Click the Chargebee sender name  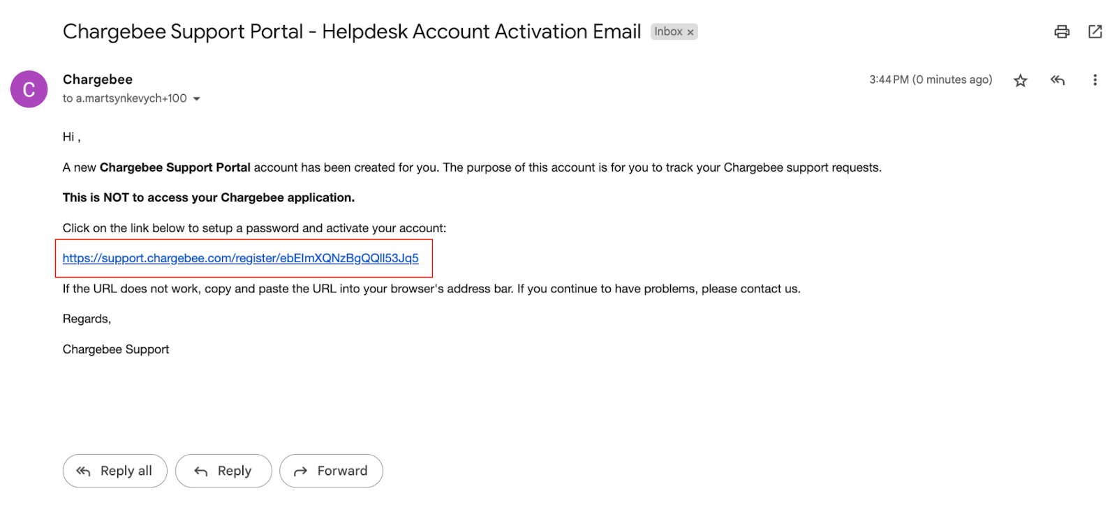[98, 80]
